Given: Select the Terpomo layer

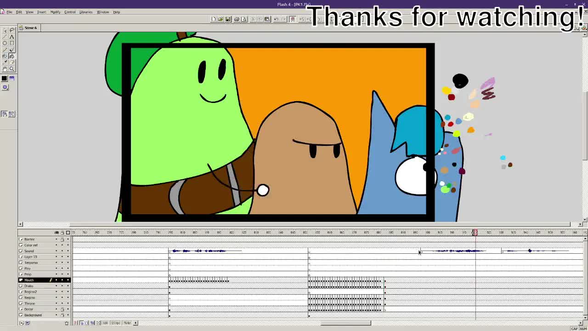Looking at the screenshot, I should click(x=31, y=263).
